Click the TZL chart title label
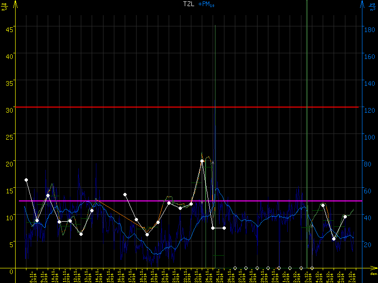Screen dimensions: 378x283 coord(189,4)
